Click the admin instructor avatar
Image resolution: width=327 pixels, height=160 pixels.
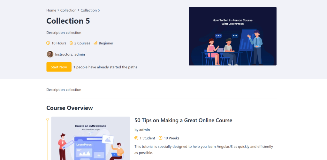coord(50,54)
